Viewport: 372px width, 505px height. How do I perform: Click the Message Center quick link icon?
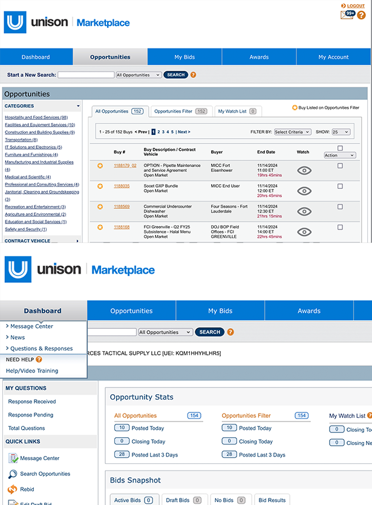(13, 458)
